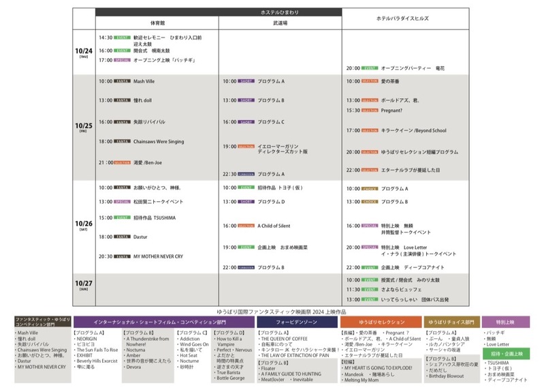Click the purple 特別上映 heading
This screenshot has width=544, height=390.
point(506,322)
